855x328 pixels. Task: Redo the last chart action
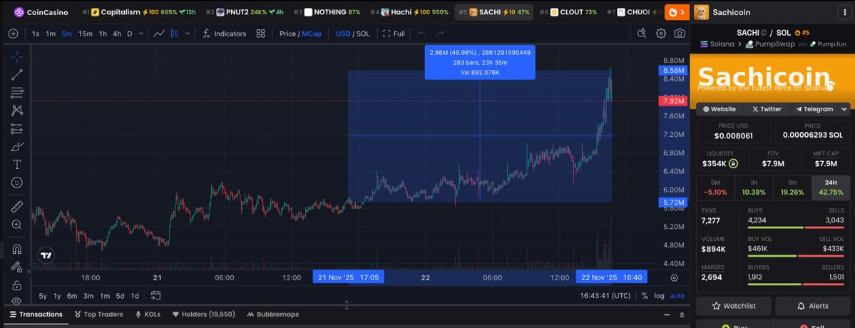coord(440,34)
